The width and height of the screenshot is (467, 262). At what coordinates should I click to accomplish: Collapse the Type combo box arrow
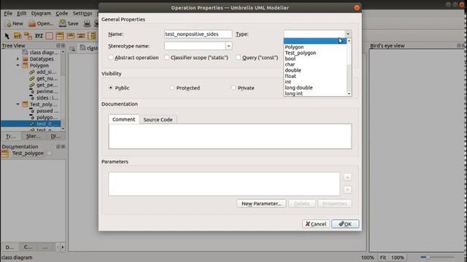coord(348,34)
